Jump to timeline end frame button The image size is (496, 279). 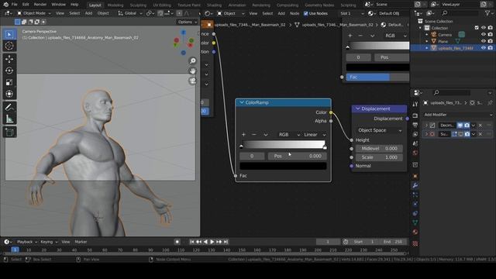pos(226,242)
